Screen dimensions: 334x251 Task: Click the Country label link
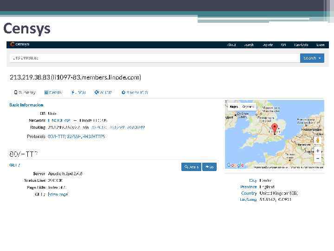point(249,193)
